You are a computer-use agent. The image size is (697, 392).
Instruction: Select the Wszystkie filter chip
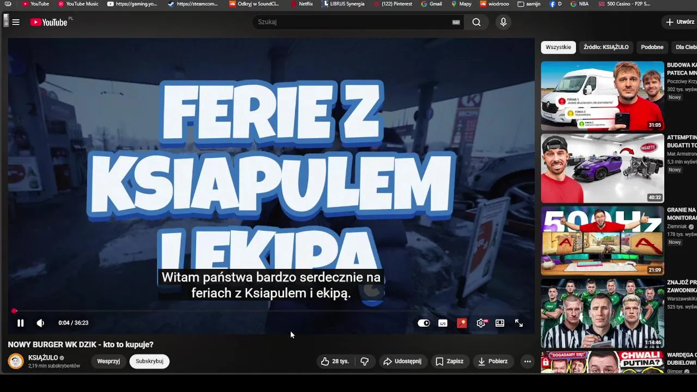(558, 47)
